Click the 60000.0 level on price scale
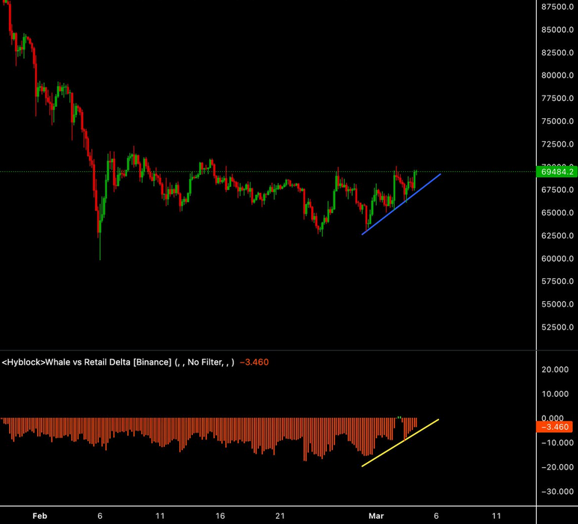 coord(557,259)
